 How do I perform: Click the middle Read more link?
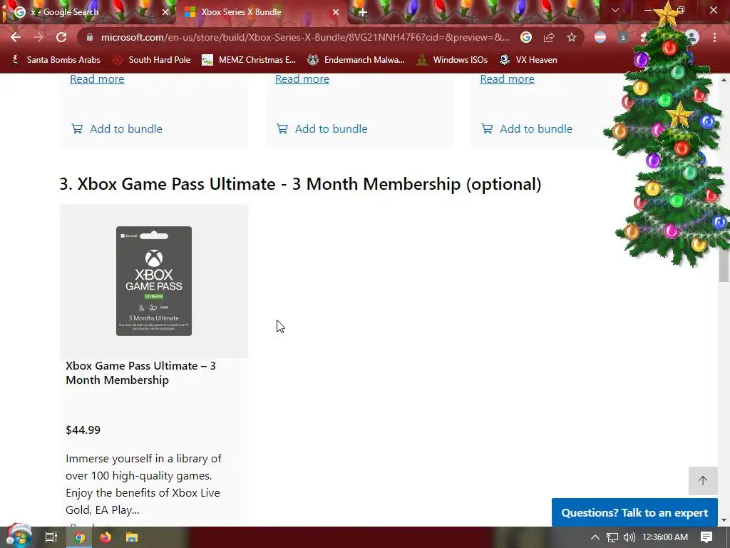point(302,78)
